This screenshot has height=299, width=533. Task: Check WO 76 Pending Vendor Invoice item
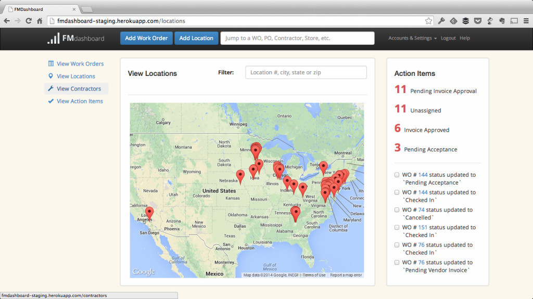397,262
